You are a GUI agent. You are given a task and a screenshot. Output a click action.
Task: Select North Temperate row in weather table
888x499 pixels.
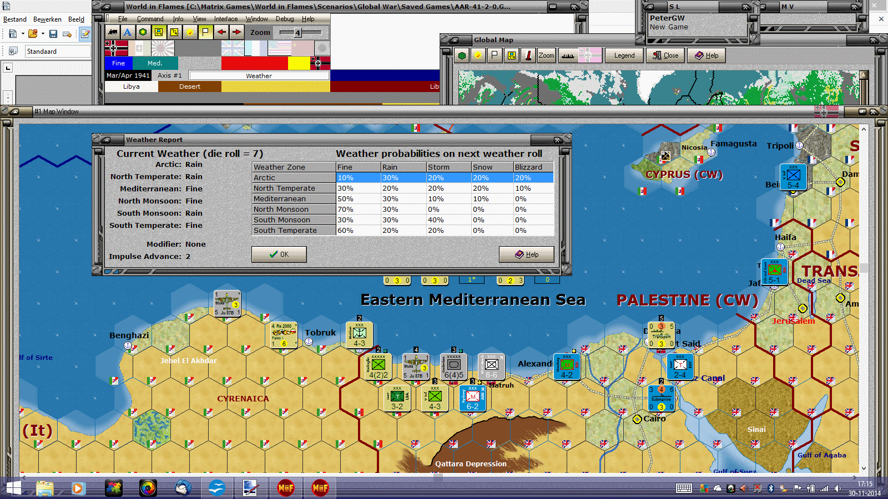(403, 189)
